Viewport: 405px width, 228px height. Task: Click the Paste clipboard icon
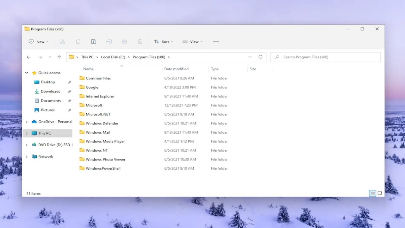(94, 41)
